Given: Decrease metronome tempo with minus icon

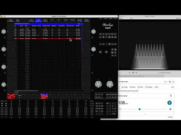Looking at the screenshot, I should click(120, 109).
